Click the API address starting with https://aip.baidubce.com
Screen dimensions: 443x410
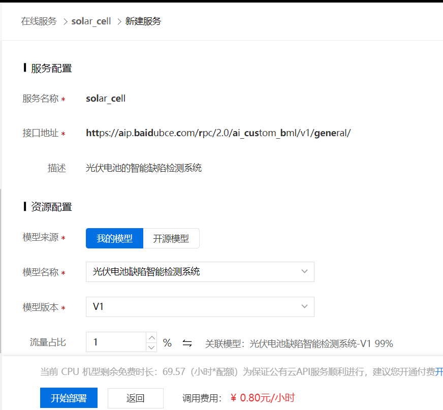pyautogui.click(x=218, y=133)
